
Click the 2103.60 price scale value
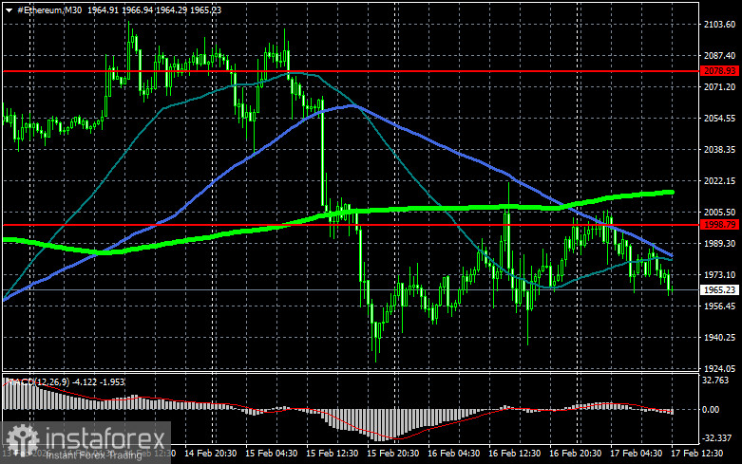(720, 25)
